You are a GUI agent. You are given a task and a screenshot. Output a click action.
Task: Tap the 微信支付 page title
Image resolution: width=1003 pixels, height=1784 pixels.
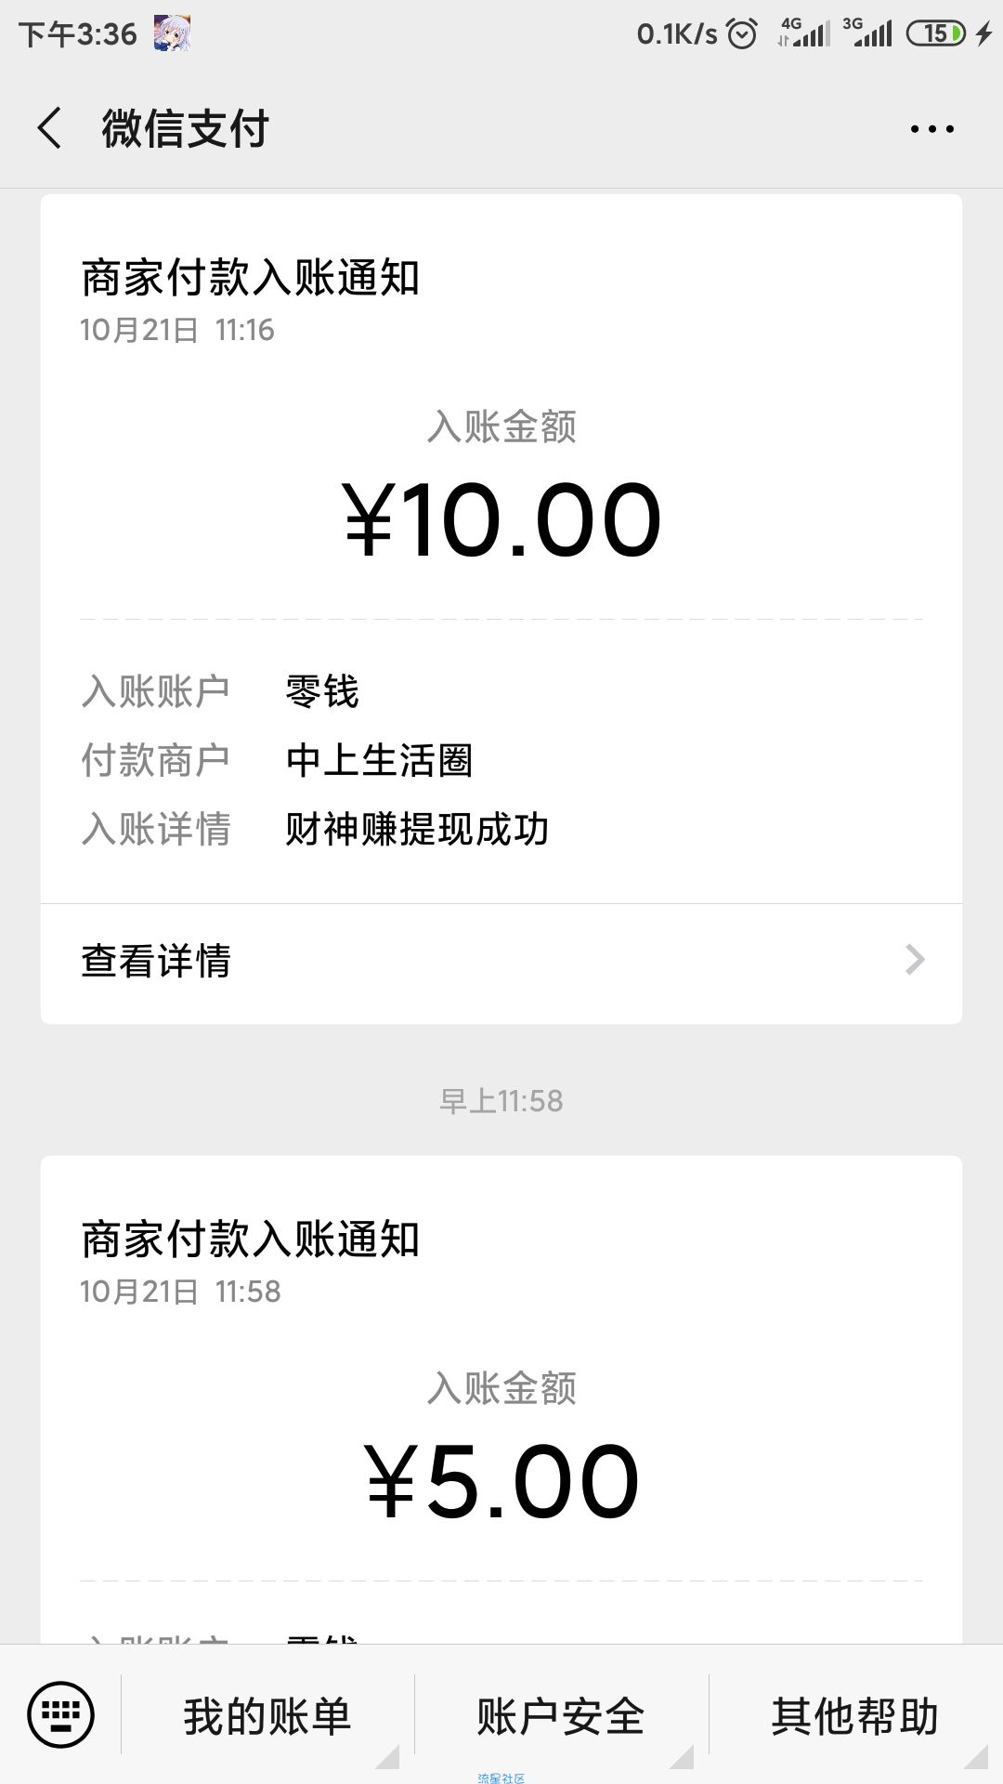[186, 128]
